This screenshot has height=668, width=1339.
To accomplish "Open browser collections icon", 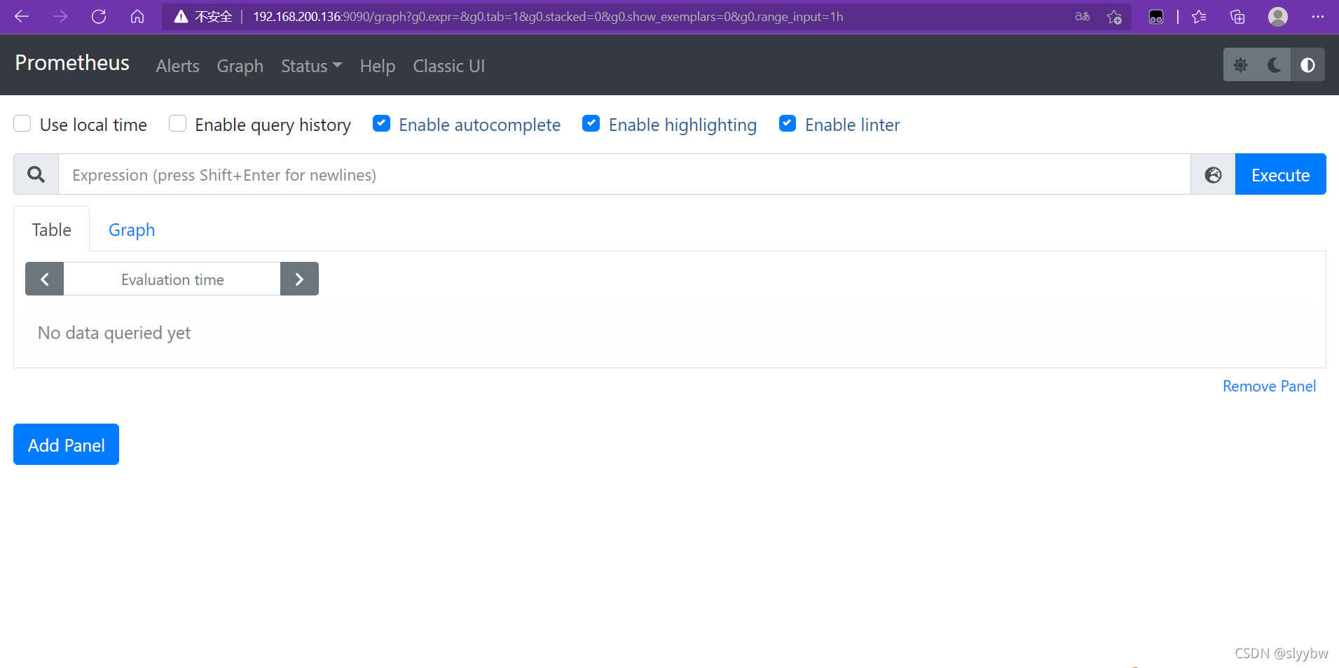I will click(1237, 17).
